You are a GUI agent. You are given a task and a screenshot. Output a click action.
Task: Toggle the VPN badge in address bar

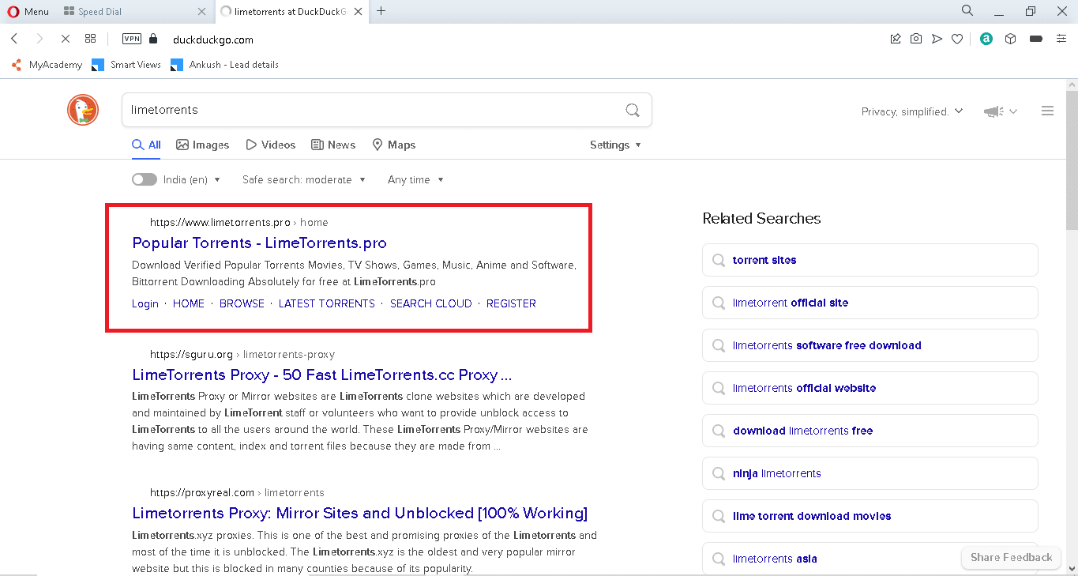132,39
